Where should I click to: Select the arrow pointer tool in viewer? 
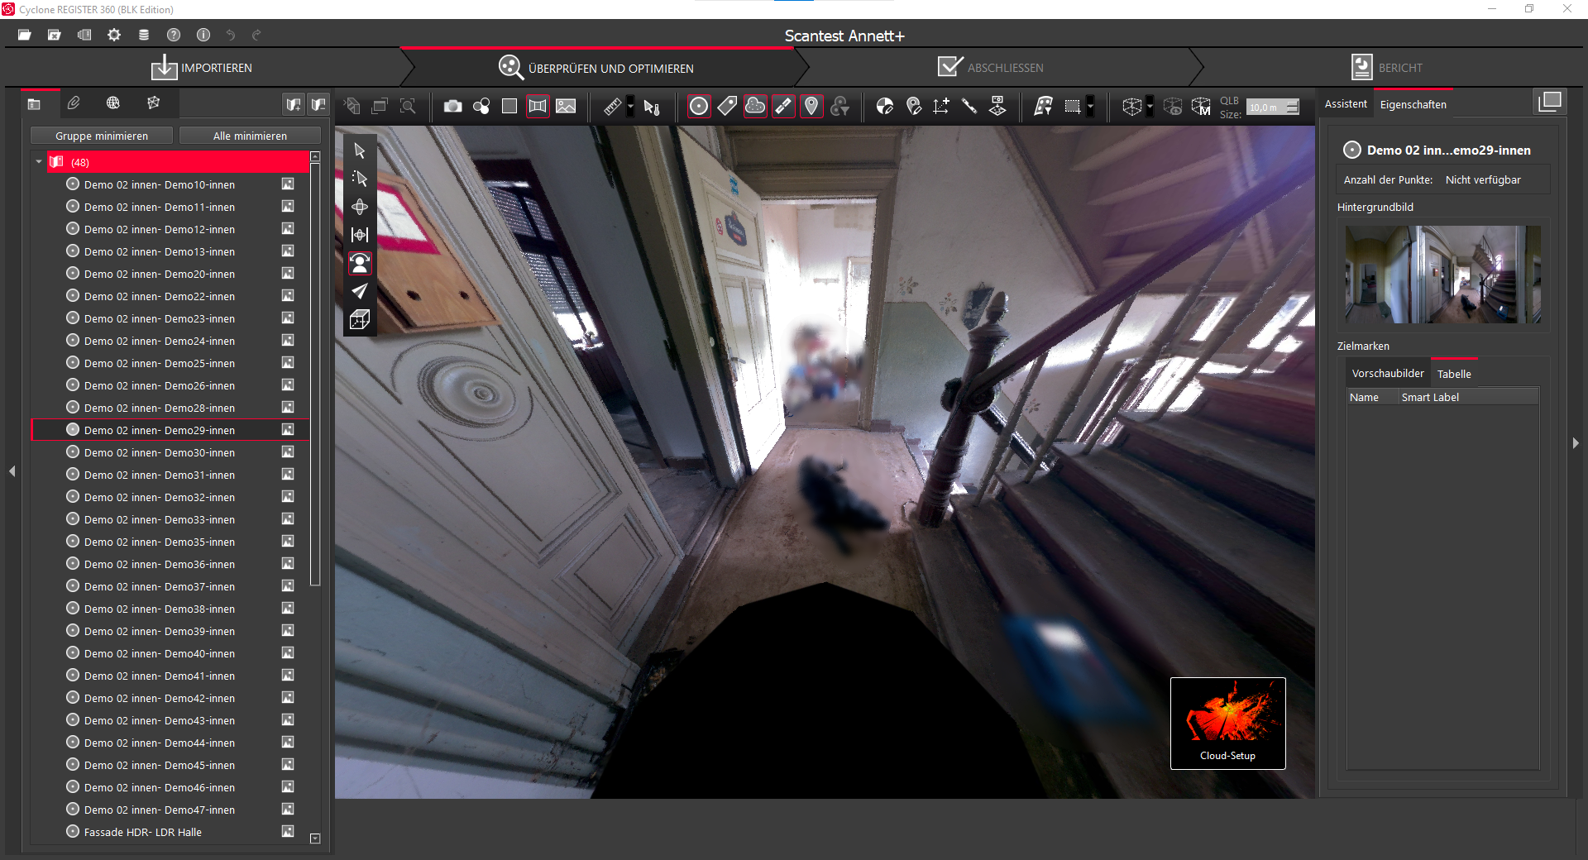pos(360,150)
